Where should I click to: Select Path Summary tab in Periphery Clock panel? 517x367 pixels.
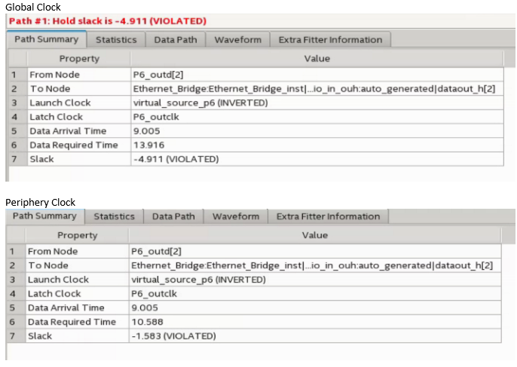tap(44, 216)
